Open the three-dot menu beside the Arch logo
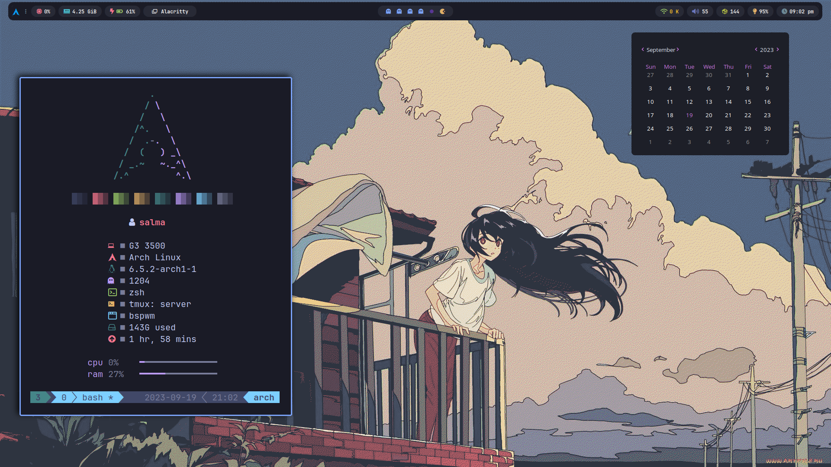831x467 pixels. (26, 12)
